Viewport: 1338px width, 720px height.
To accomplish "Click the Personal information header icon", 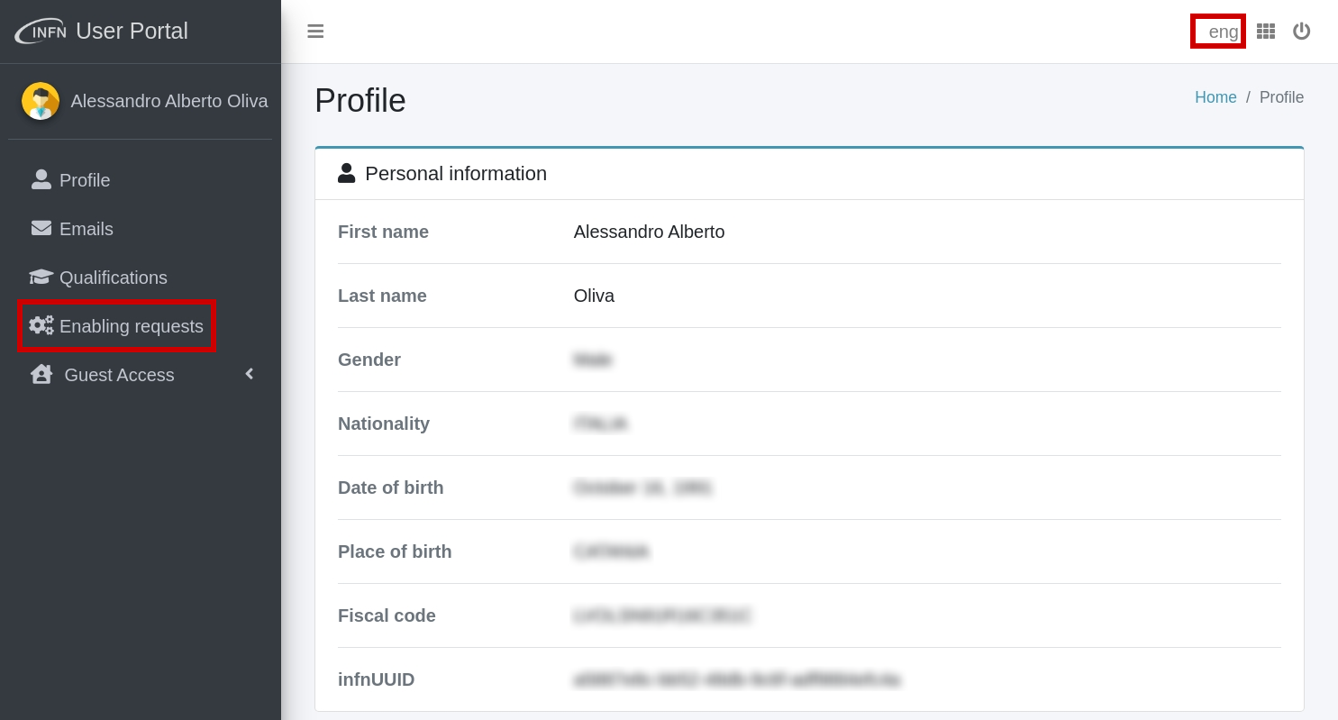I will (346, 173).
